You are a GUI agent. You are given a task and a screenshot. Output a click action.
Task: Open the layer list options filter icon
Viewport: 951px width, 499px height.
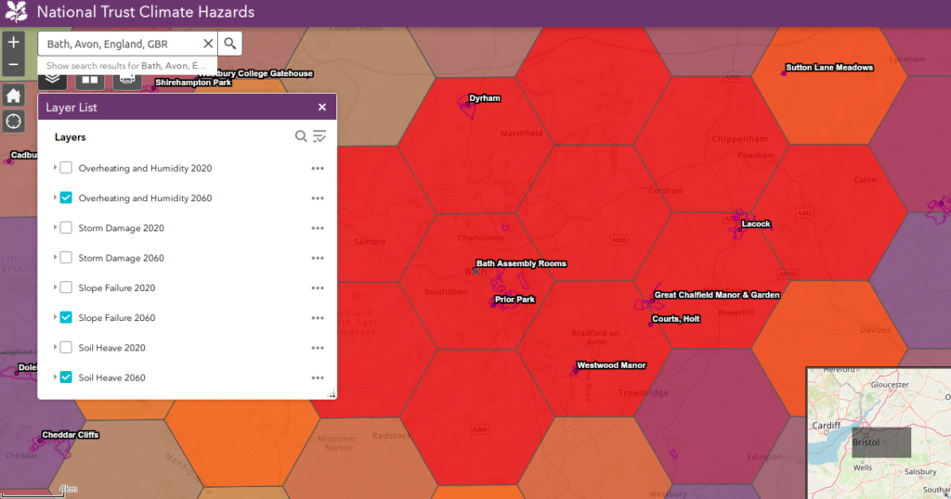[319, 136]
